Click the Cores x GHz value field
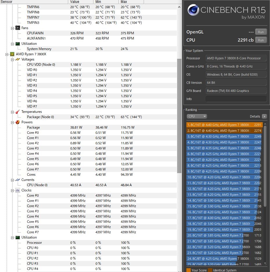The height and width of the screenshot is (272, 270). point(236,66)
